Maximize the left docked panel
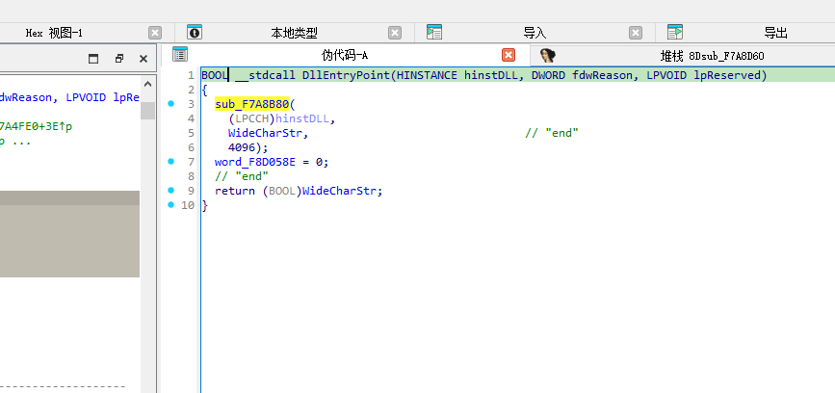 pos(94,59)
